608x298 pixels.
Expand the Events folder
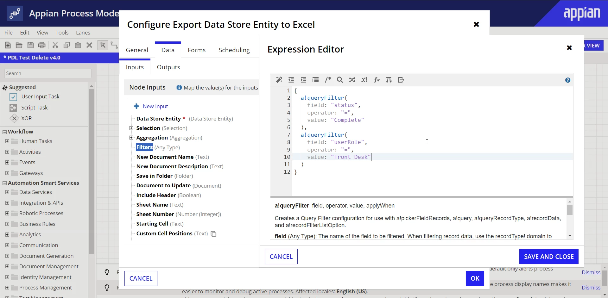point(7,162)
